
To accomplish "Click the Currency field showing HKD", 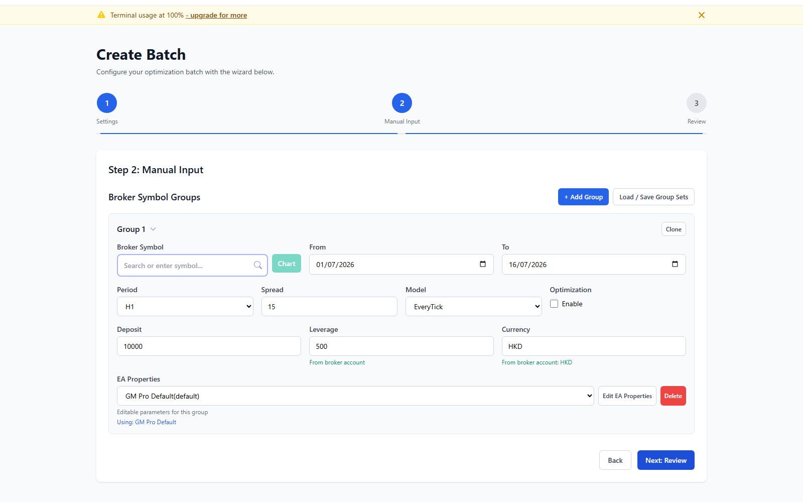I will click(x=594, y=346).
